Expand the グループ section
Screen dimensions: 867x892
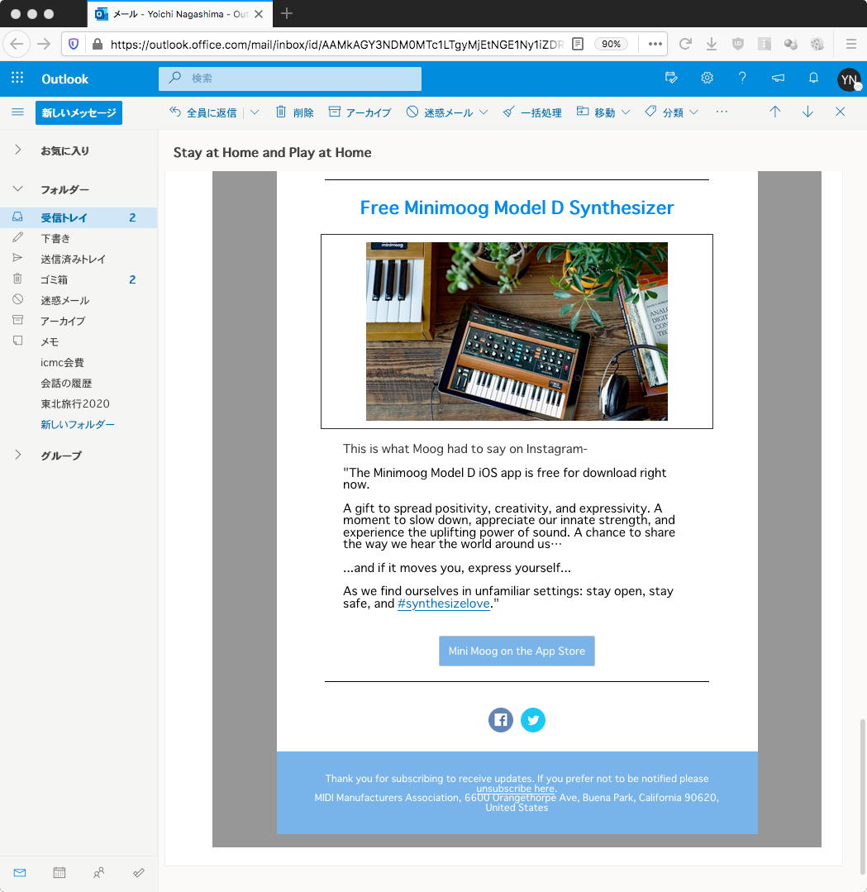click(x=17, y=455)
